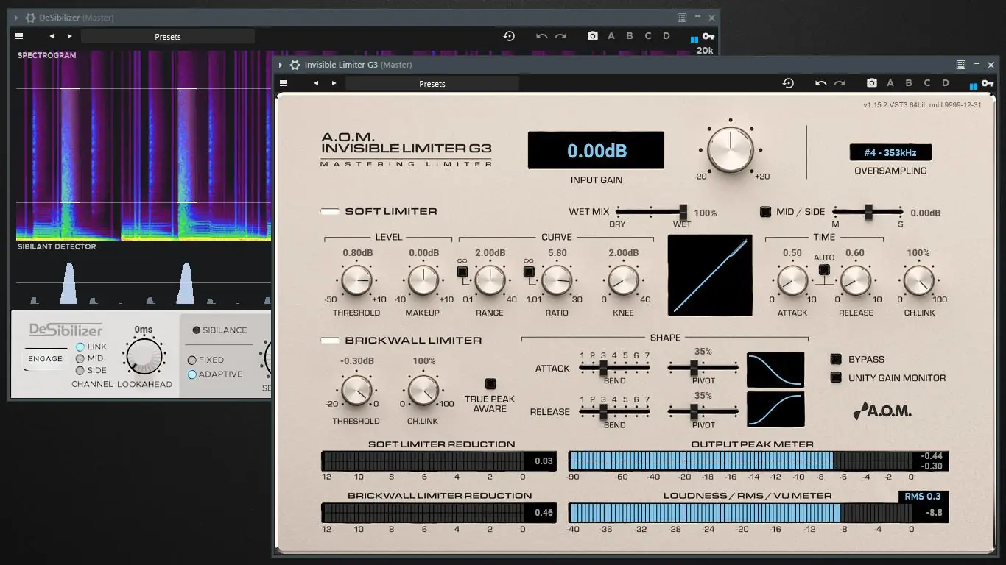The height and width of the screenshot is (565, 1006).
Task: Toggle the infinity switch beside the Ratio knob
Action: click(529, 271)
